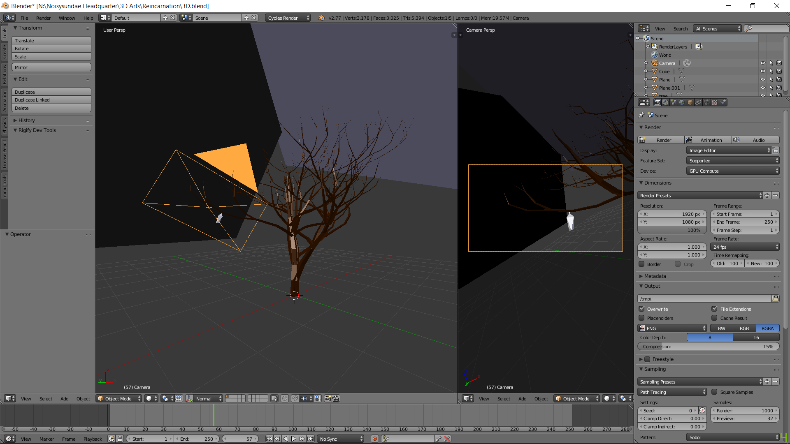Viewport: 790px width, 444px height.
Task: Click the Animation render button
Action: click(708, 140)
